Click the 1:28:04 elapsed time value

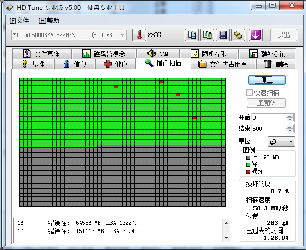tap(276, 238)
